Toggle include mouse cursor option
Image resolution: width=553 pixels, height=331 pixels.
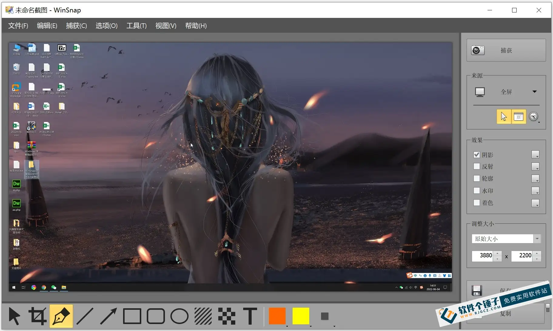click(504, 116)
